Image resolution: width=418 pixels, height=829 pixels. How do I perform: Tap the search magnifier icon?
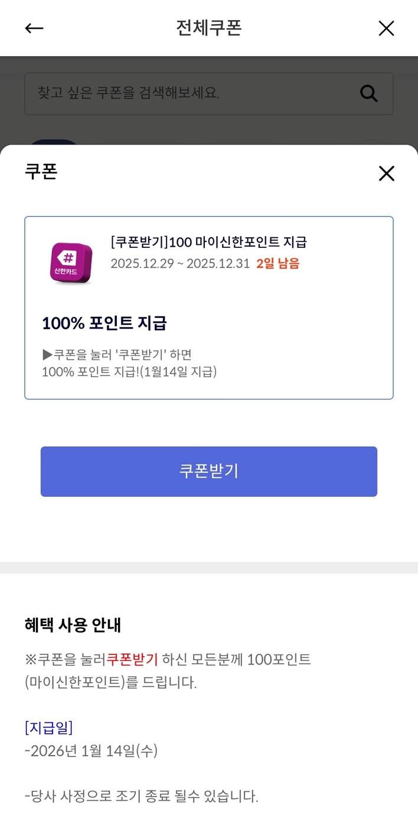point(368,93)
